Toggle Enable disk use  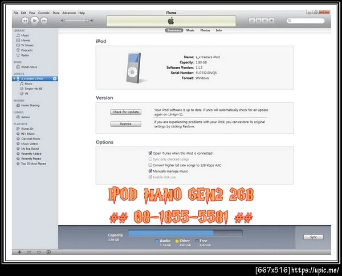tap(150, 177)
